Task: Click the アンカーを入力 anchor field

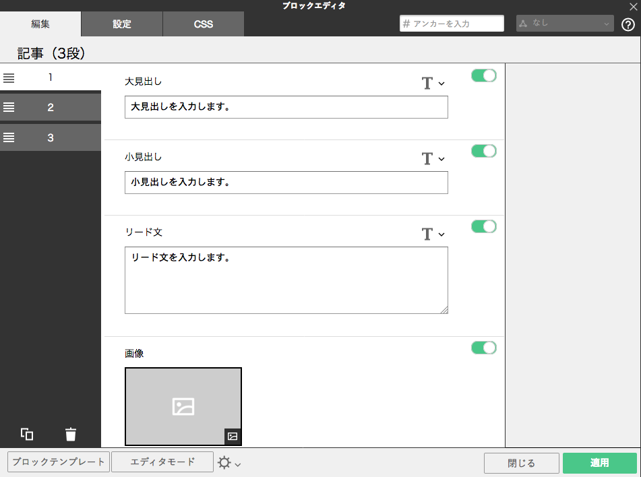Action: [x=452, y=24]
